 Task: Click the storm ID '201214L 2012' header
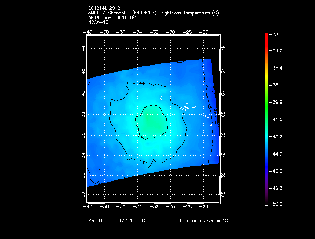click(106, 9)
